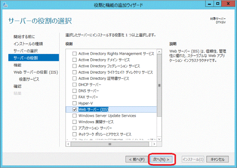The height and width of the screenshot is (168, 237).
Task: Click the scroll down arrow of roles list
Action: click(159, 139)
